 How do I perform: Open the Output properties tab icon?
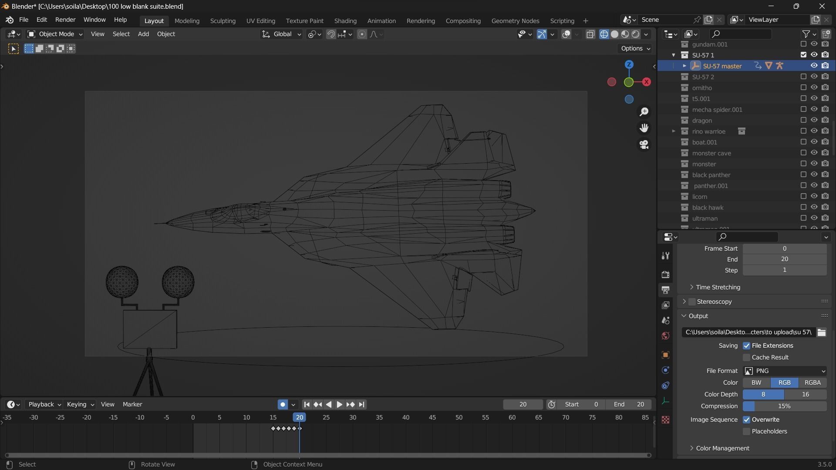665,290
